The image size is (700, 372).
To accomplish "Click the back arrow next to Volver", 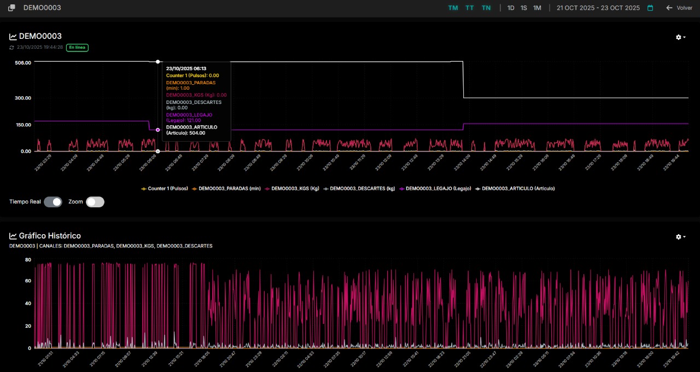I will [669, 8].
